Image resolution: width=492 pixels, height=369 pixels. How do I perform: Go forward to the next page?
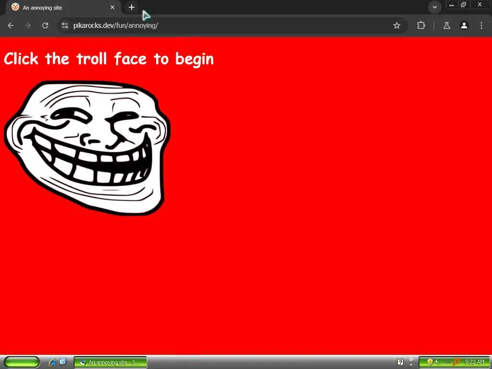coord(28,25)
